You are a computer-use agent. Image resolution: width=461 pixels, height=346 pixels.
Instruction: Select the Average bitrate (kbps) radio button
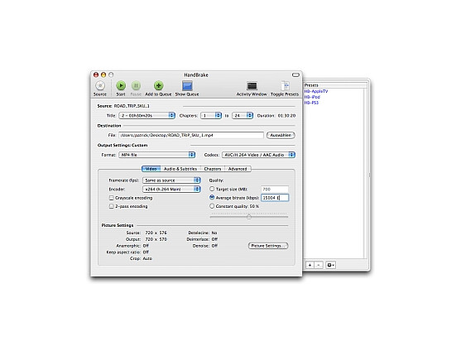click(212, 198)
